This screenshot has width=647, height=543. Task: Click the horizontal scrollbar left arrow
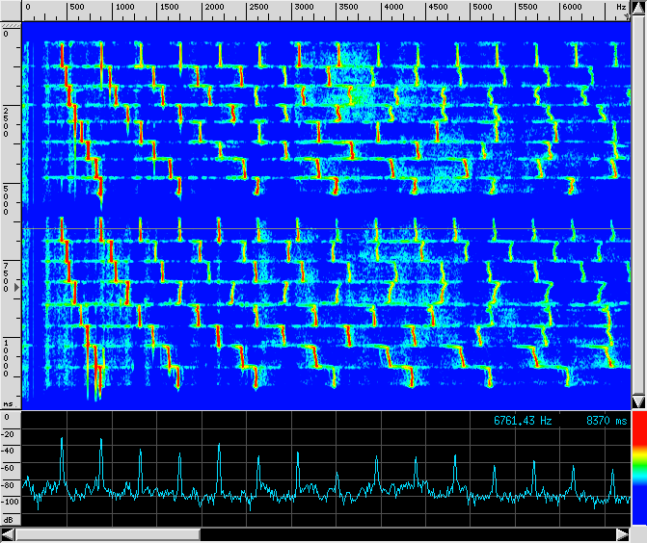coord(8,534)
